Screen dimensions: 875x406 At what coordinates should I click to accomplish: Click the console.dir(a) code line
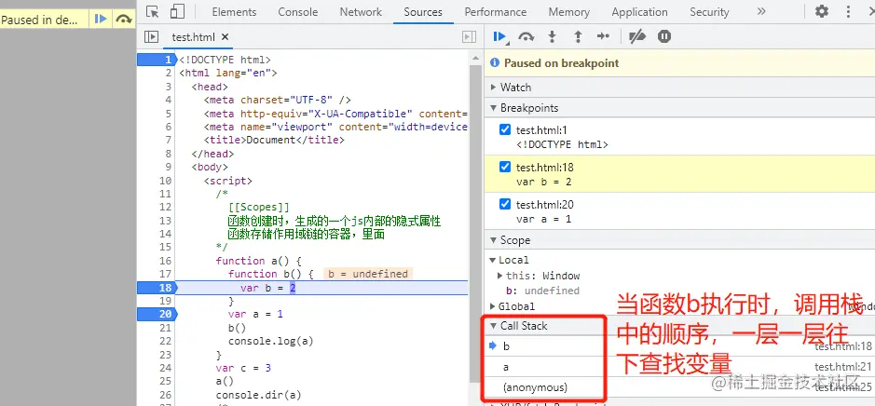tap(258, 395)
